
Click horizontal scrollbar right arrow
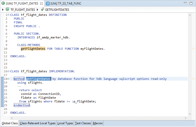(186, 118)
